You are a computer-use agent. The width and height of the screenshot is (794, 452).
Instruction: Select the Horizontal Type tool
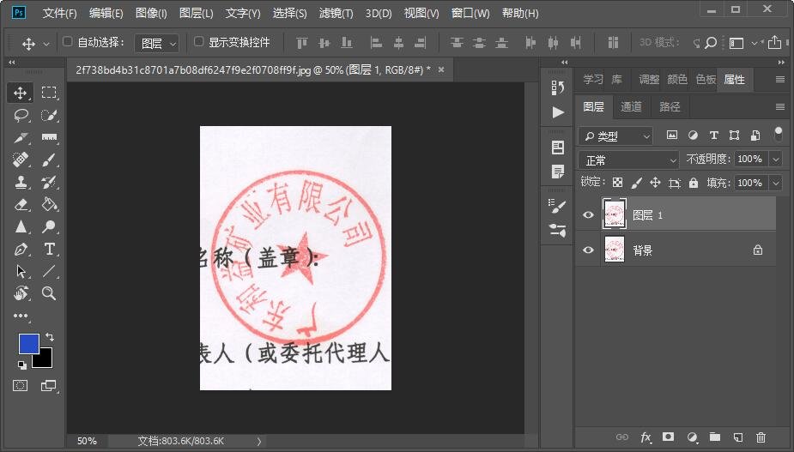click(49, 249)
